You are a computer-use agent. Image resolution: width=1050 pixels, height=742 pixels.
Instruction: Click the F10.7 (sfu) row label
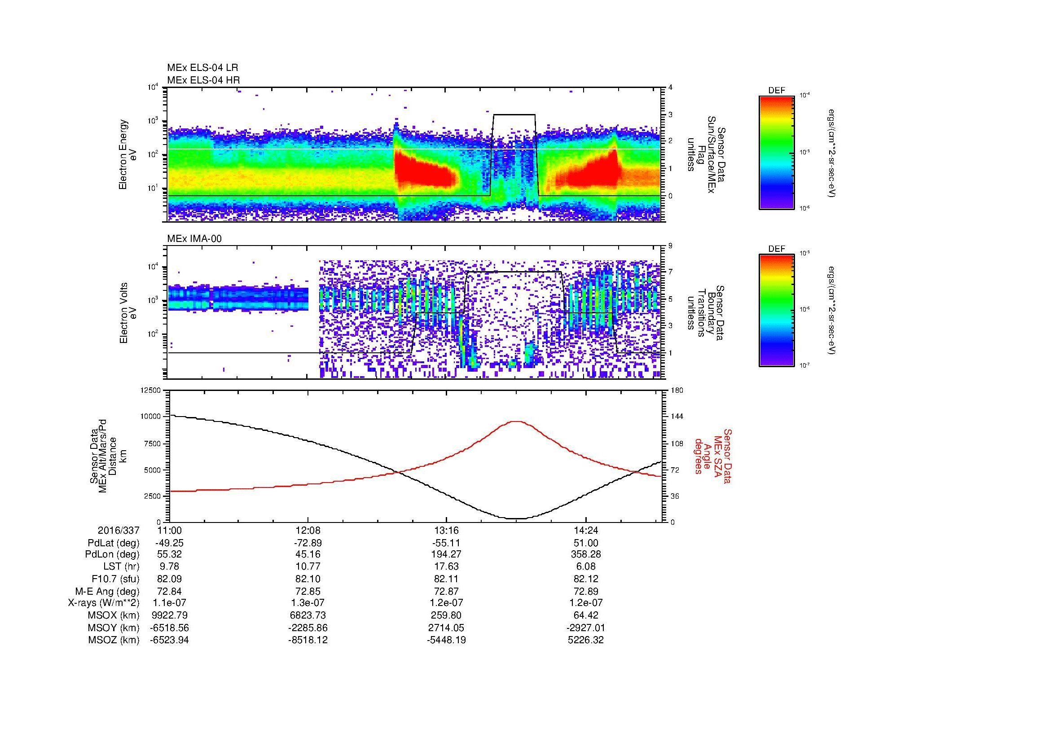[x=115, y=579]
